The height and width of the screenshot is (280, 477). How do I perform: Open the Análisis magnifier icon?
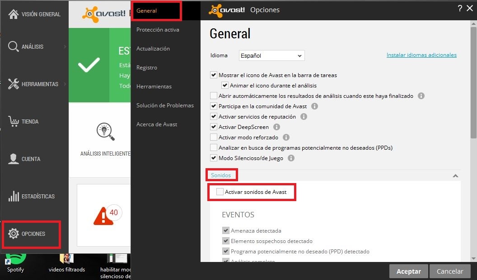pyautogui.click(x=14, y=46)
